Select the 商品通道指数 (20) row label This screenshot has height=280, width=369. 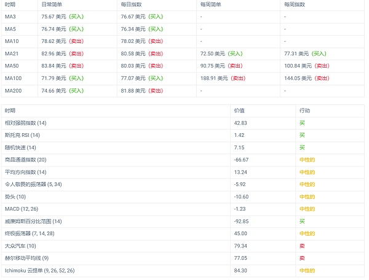tap(26, 160)
